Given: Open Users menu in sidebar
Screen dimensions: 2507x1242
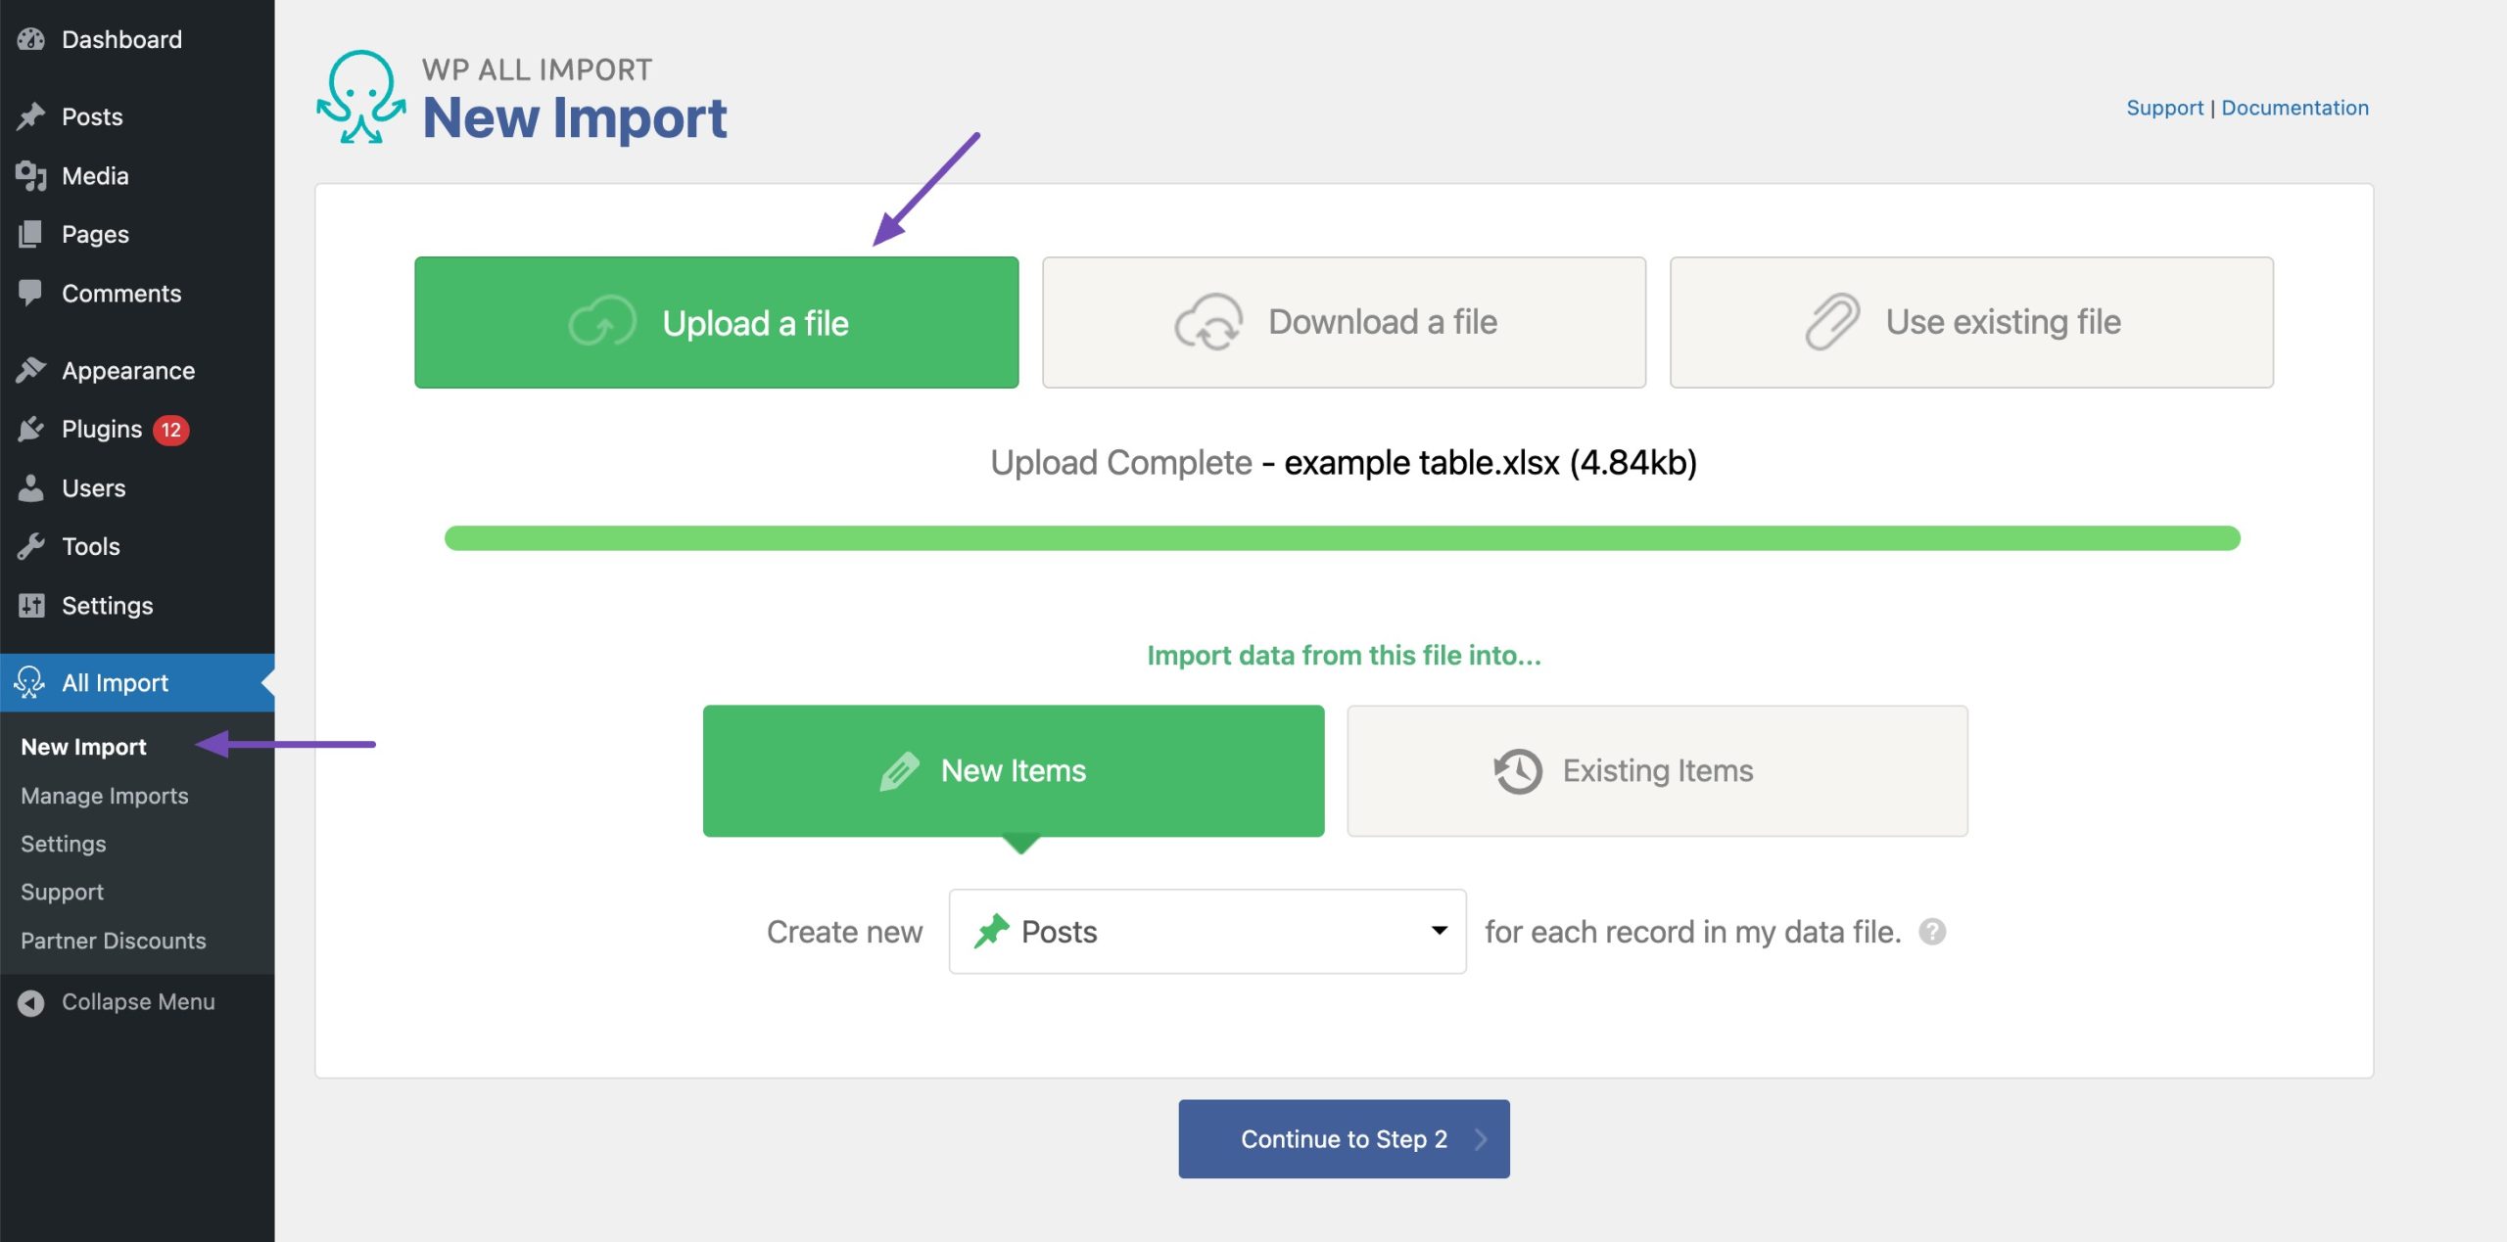Looking at the screenshot, I should pyautogui.click(x=137, y=487).
